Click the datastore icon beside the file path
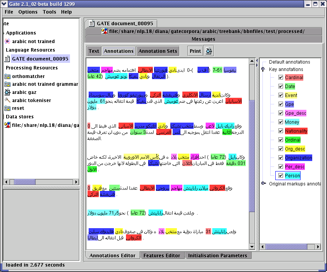327x272 pixels. 105,31
